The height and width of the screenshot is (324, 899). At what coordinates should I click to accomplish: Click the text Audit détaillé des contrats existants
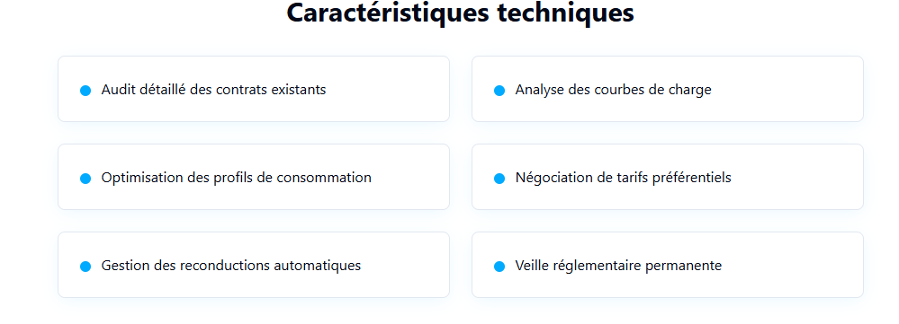213,90
